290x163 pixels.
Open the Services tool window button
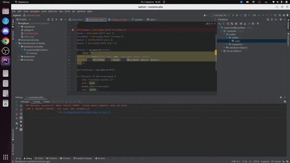[100, 158]
